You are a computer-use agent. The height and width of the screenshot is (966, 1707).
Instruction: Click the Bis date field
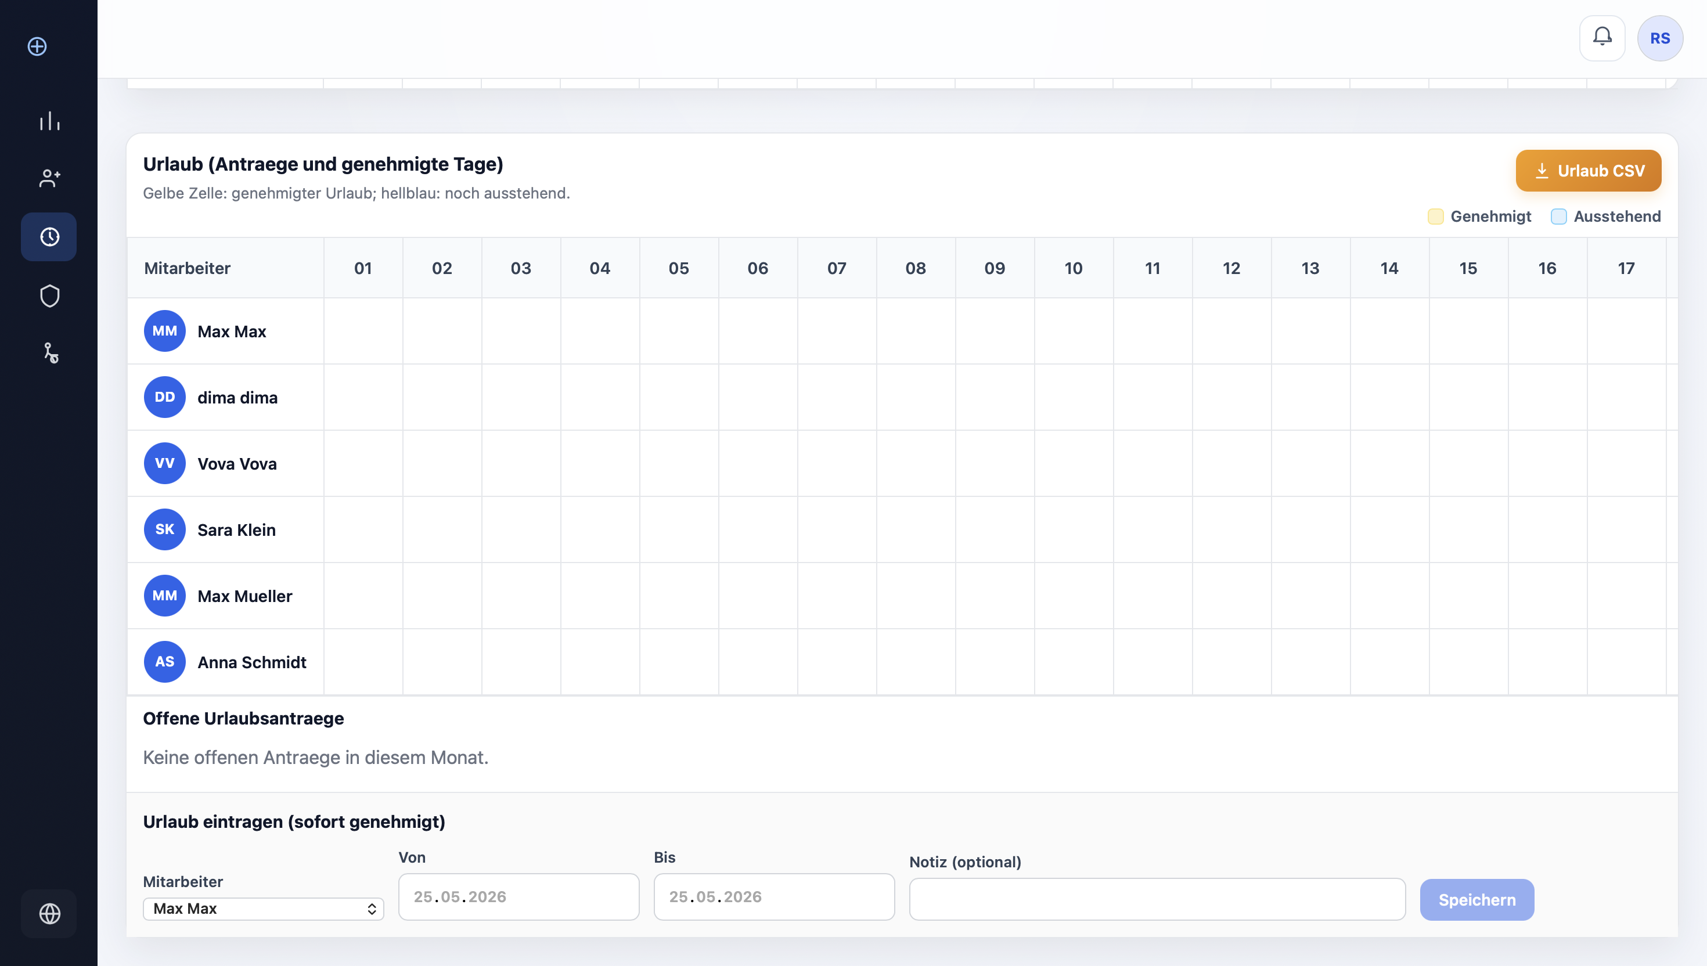(774, 896)
